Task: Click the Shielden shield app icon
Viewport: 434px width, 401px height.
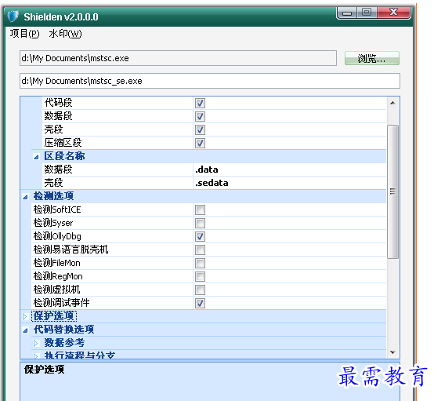Action: coord(13,16)
